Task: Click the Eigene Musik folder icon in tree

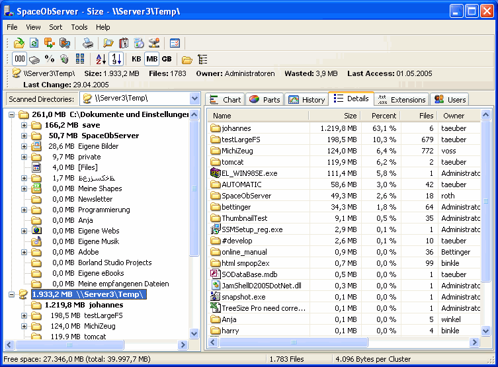Action: click(36, 241)
